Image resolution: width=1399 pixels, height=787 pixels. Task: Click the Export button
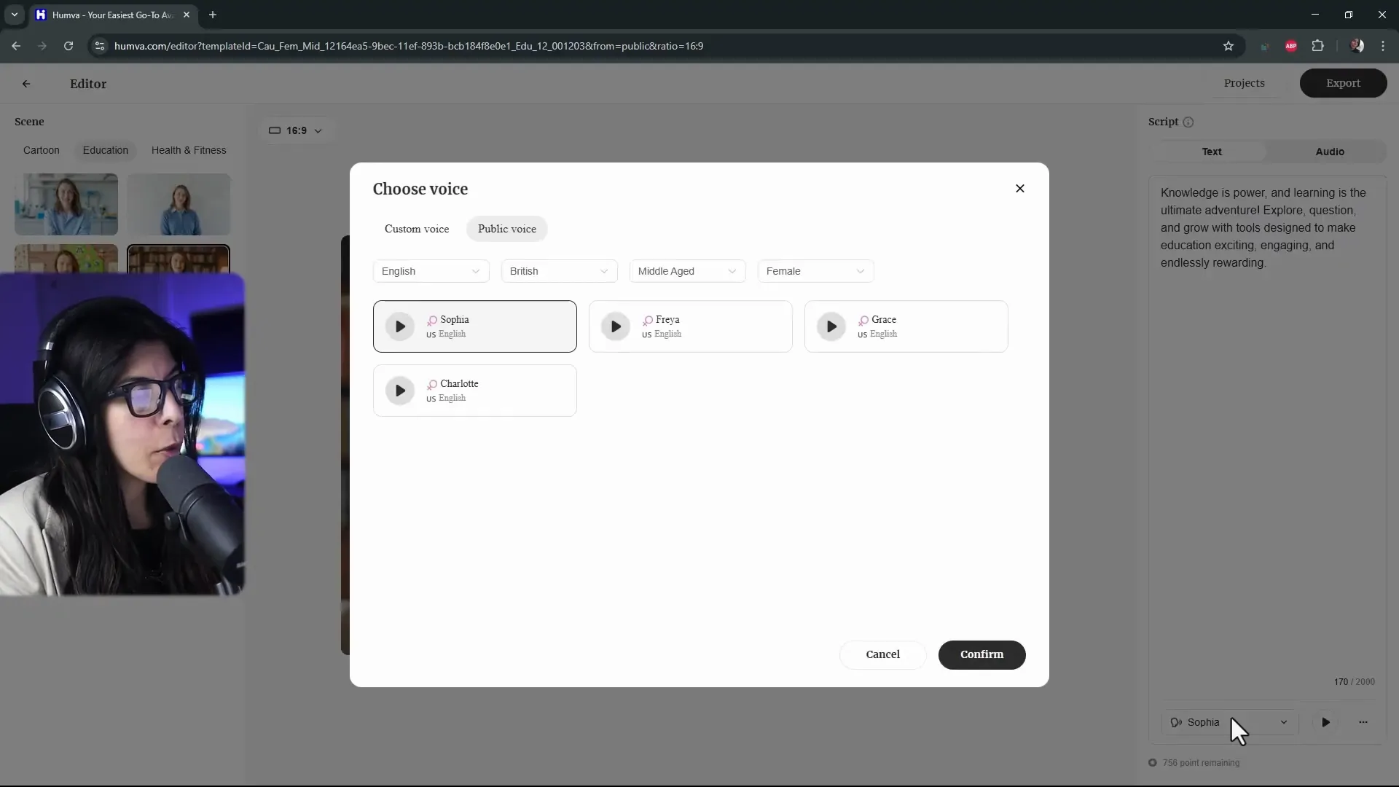(x=1344, y=83)
